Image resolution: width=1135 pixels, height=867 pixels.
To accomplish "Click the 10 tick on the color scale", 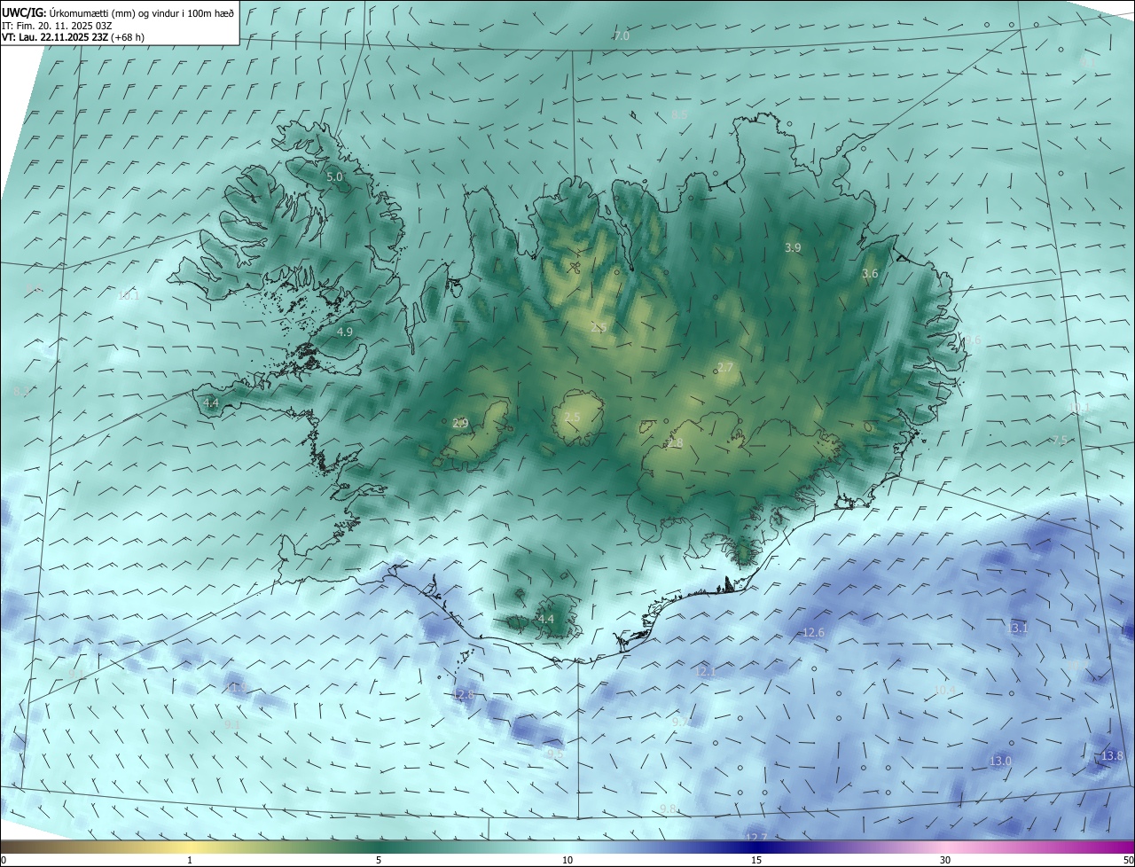I will tap(567, 860).
